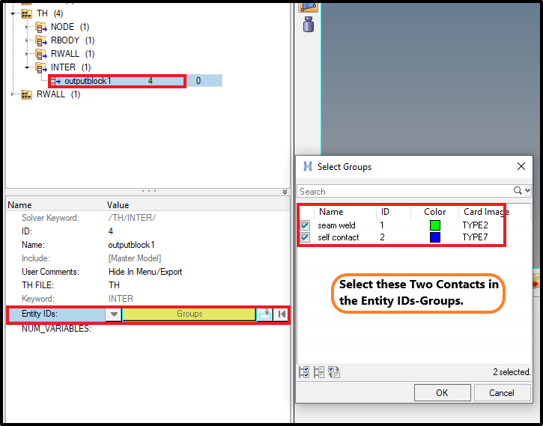Click the blue color swatch of self contact
Viewport: 543px width, 426px height.
[435, 238]
